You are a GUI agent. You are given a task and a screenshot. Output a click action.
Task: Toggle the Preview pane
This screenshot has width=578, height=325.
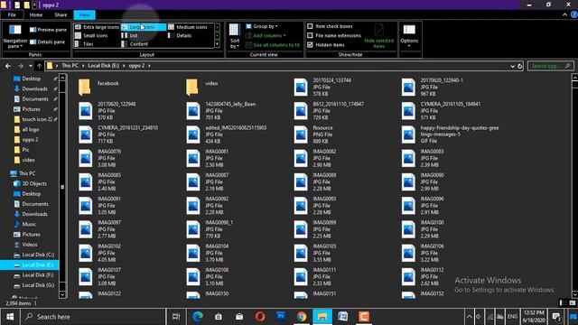[48, 30]
